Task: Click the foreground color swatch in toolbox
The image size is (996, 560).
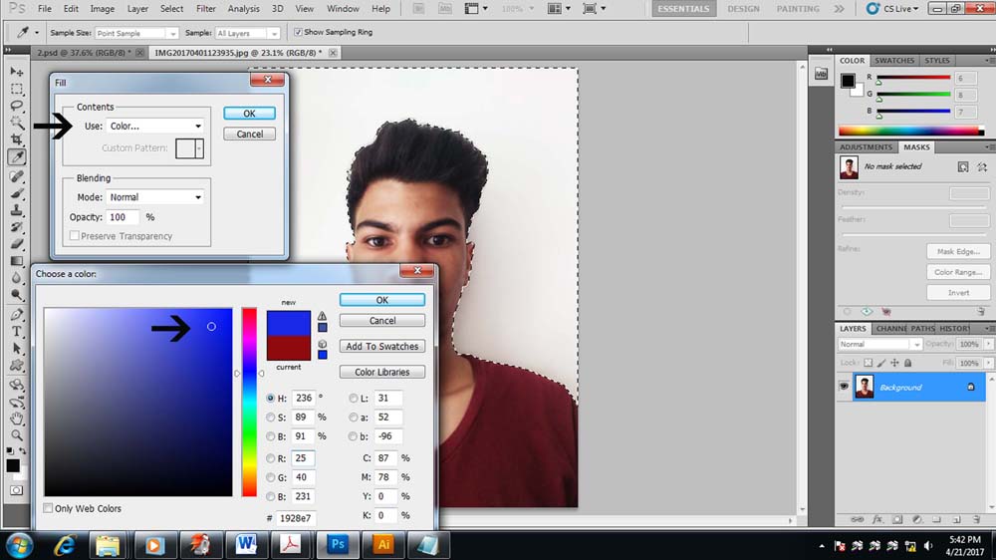Action: [12, 465]
